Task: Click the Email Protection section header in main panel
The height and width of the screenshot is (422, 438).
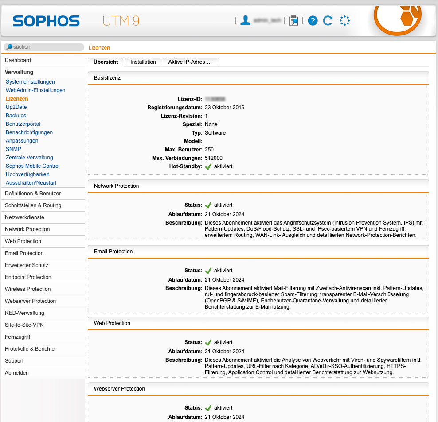Action: [258, 252]
